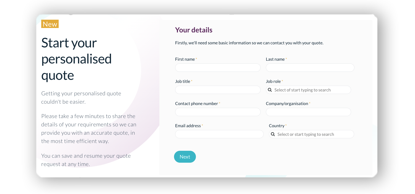
Task: Focus the First name input field
Action: (218, 68)
